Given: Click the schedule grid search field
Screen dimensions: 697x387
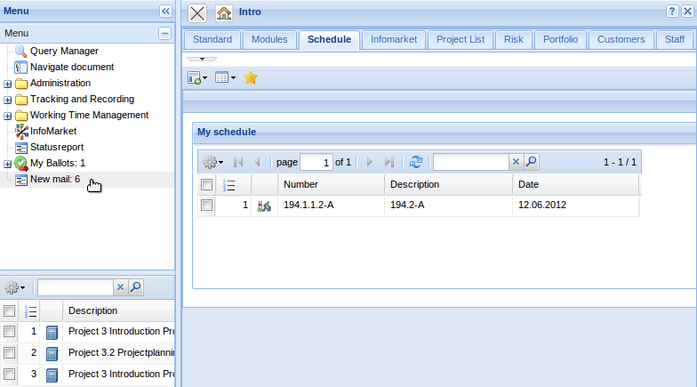Looking at the screenshot, I should click(x=471, y=162).
